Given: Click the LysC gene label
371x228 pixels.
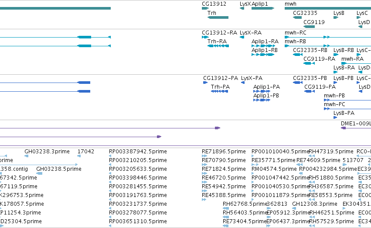Looking at the screenshot, I should pyautogui.click(x=362, y=13).
